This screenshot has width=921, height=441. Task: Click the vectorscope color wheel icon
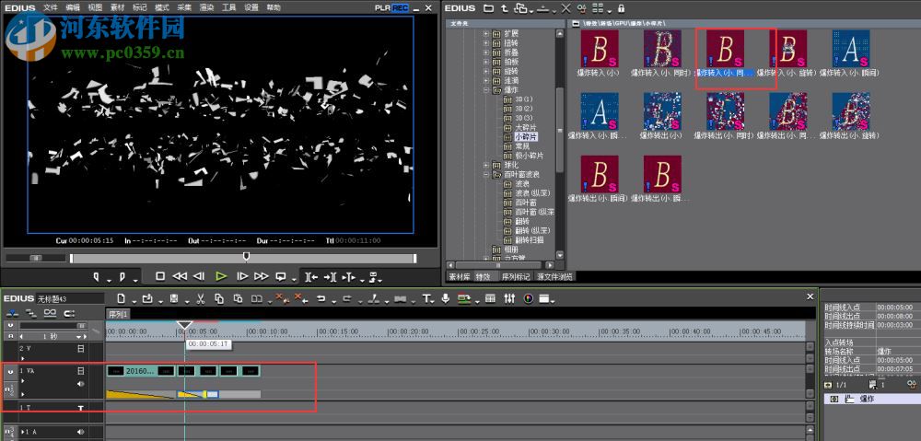(529, 298)
